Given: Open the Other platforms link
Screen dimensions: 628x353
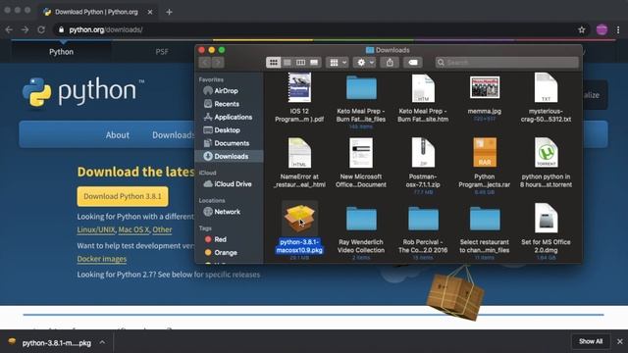Looking at the screenshot, I should tap(162, 230).
